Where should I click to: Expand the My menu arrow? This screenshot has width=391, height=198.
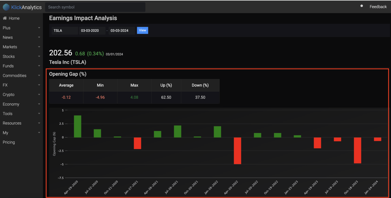pos(39,133)
